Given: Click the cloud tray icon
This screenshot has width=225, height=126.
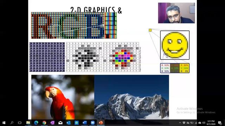Looking at the screenshot, I should 200,123.
